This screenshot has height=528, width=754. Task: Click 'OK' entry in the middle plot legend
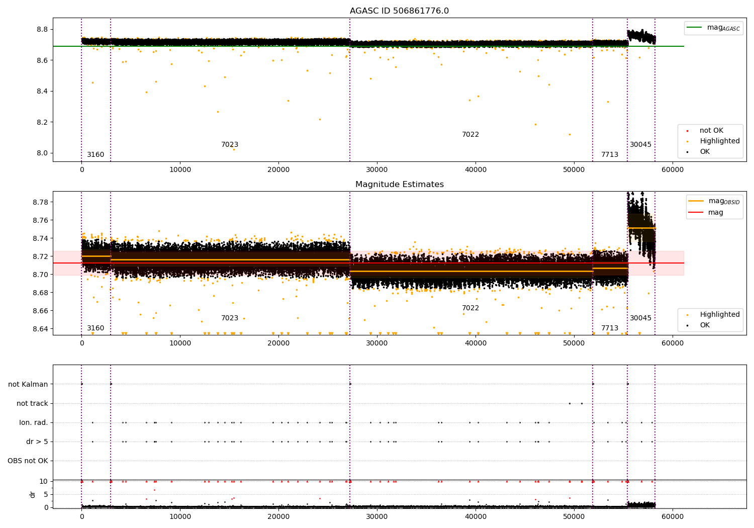(705, 325)
